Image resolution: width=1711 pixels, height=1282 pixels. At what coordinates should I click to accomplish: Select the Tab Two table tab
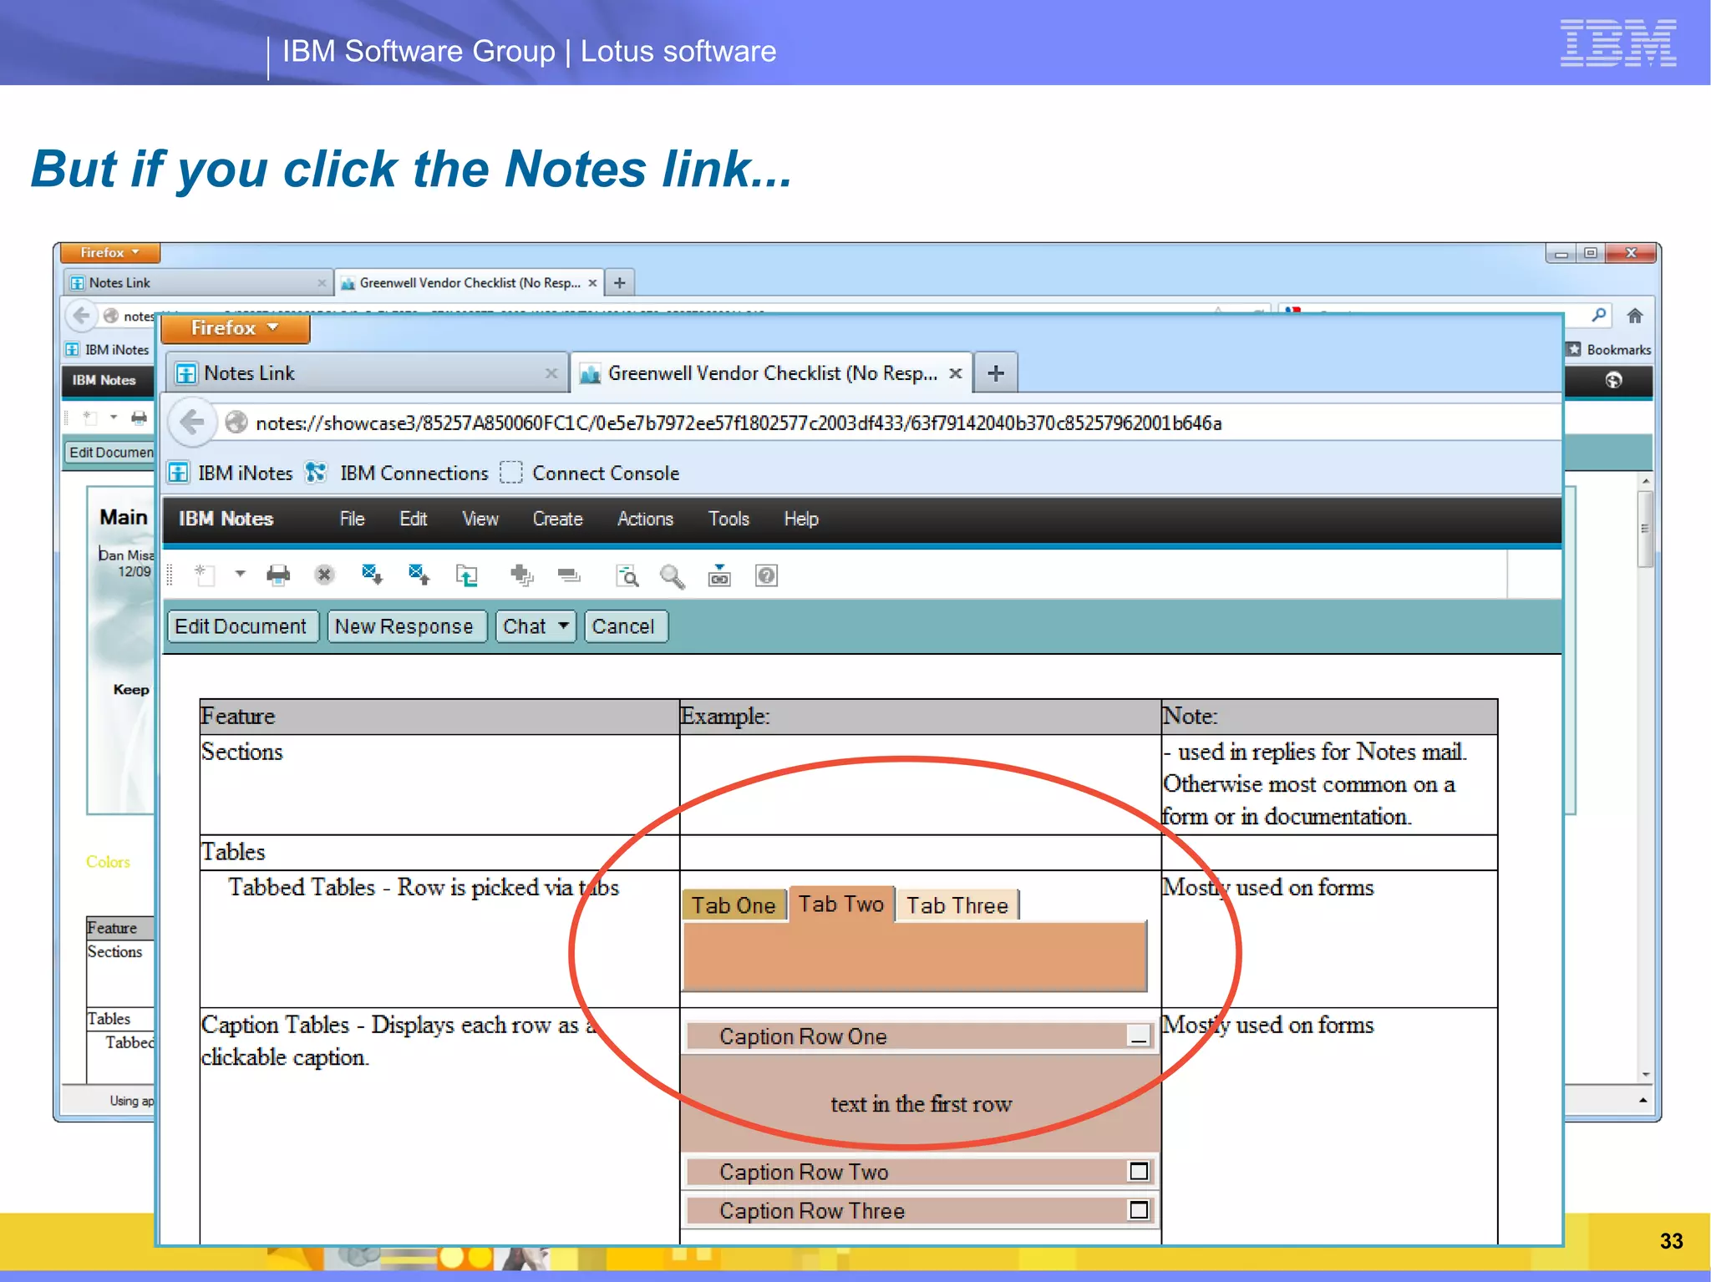pyautogui.click(x=841, y=904)
